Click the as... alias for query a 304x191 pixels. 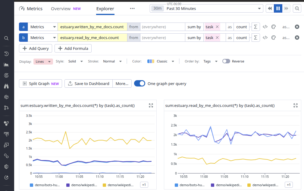(x=286, y=27)
